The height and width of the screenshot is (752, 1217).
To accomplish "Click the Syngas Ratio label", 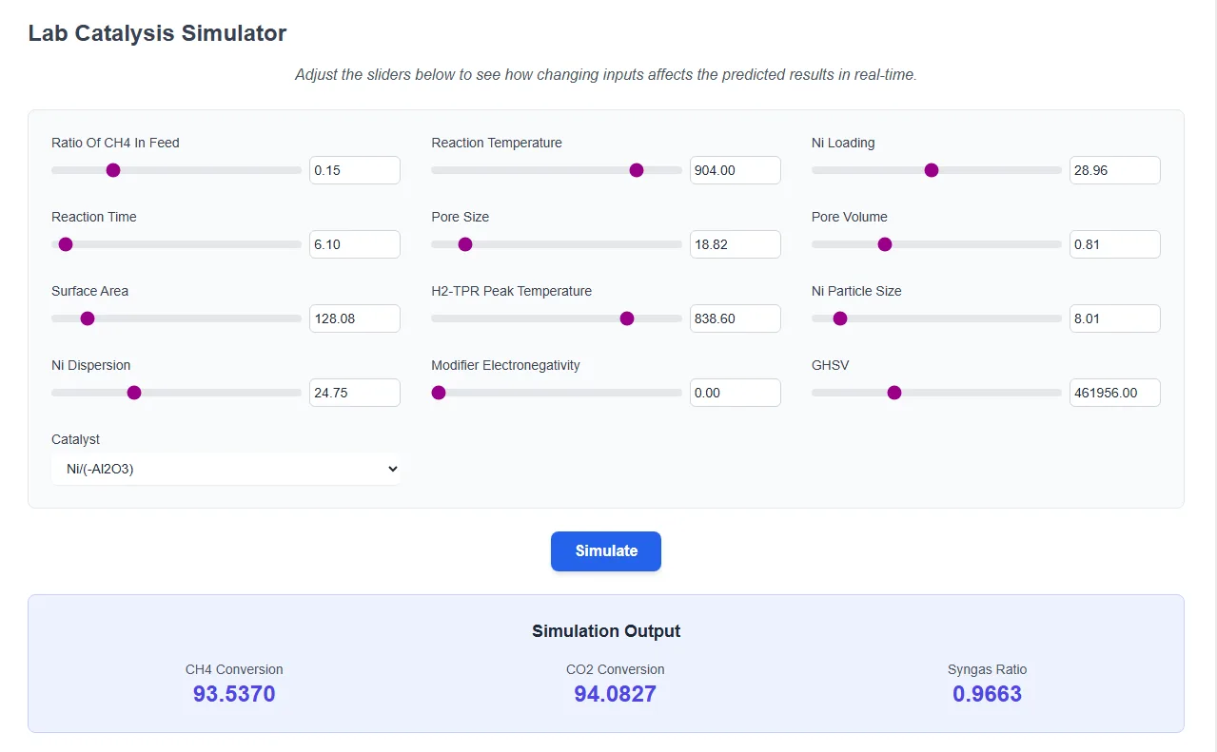I will [x=987, y=669].
